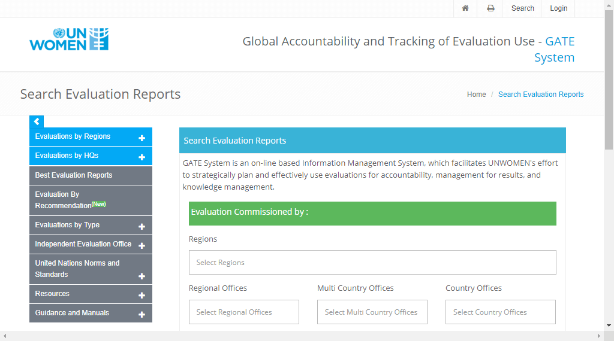The image size is (614, 341).
Task: Click the GATE System title link
Action: click(555, 49)
